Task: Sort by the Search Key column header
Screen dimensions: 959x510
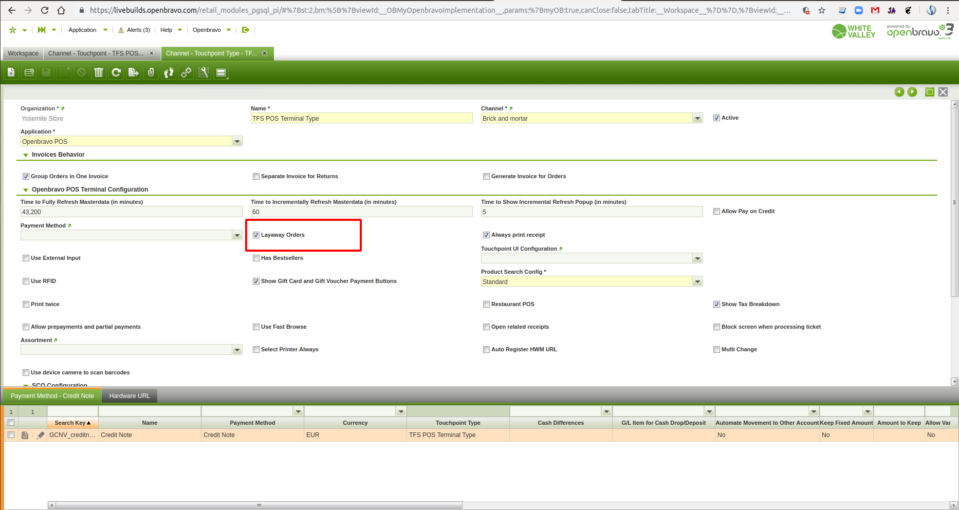Action: pos(72,423)
